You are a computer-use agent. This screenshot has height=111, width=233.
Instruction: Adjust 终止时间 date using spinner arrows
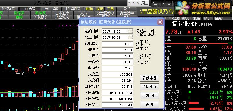[x=130, y=37]
